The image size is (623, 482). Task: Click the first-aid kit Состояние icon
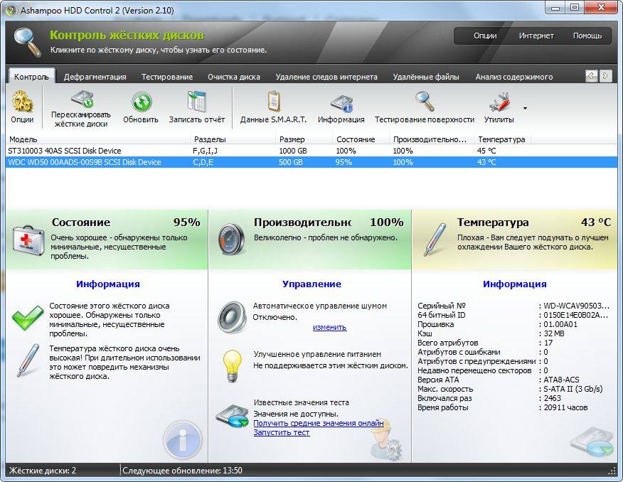28,240
